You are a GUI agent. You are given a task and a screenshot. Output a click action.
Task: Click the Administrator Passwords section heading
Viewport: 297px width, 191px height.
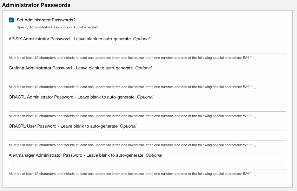[x=36, y=5]
